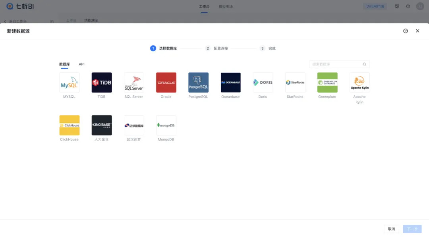429x237 pixels.
Task: Choose the PostgreSQL database icon
Action: (198, 83)
